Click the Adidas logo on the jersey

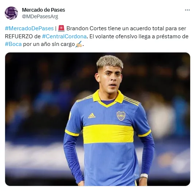click(x=92, y=116)
